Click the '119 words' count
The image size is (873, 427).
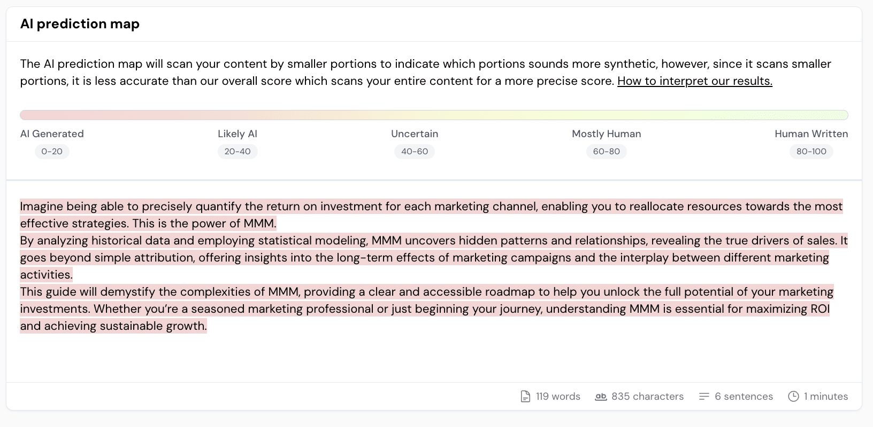pos(558,397)
